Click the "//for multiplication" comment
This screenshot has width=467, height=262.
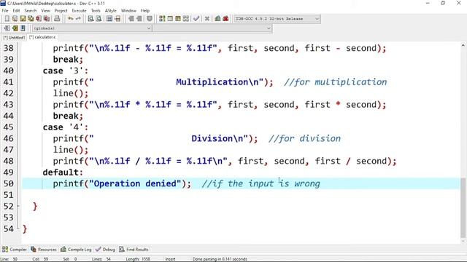(x=336, y=82)
